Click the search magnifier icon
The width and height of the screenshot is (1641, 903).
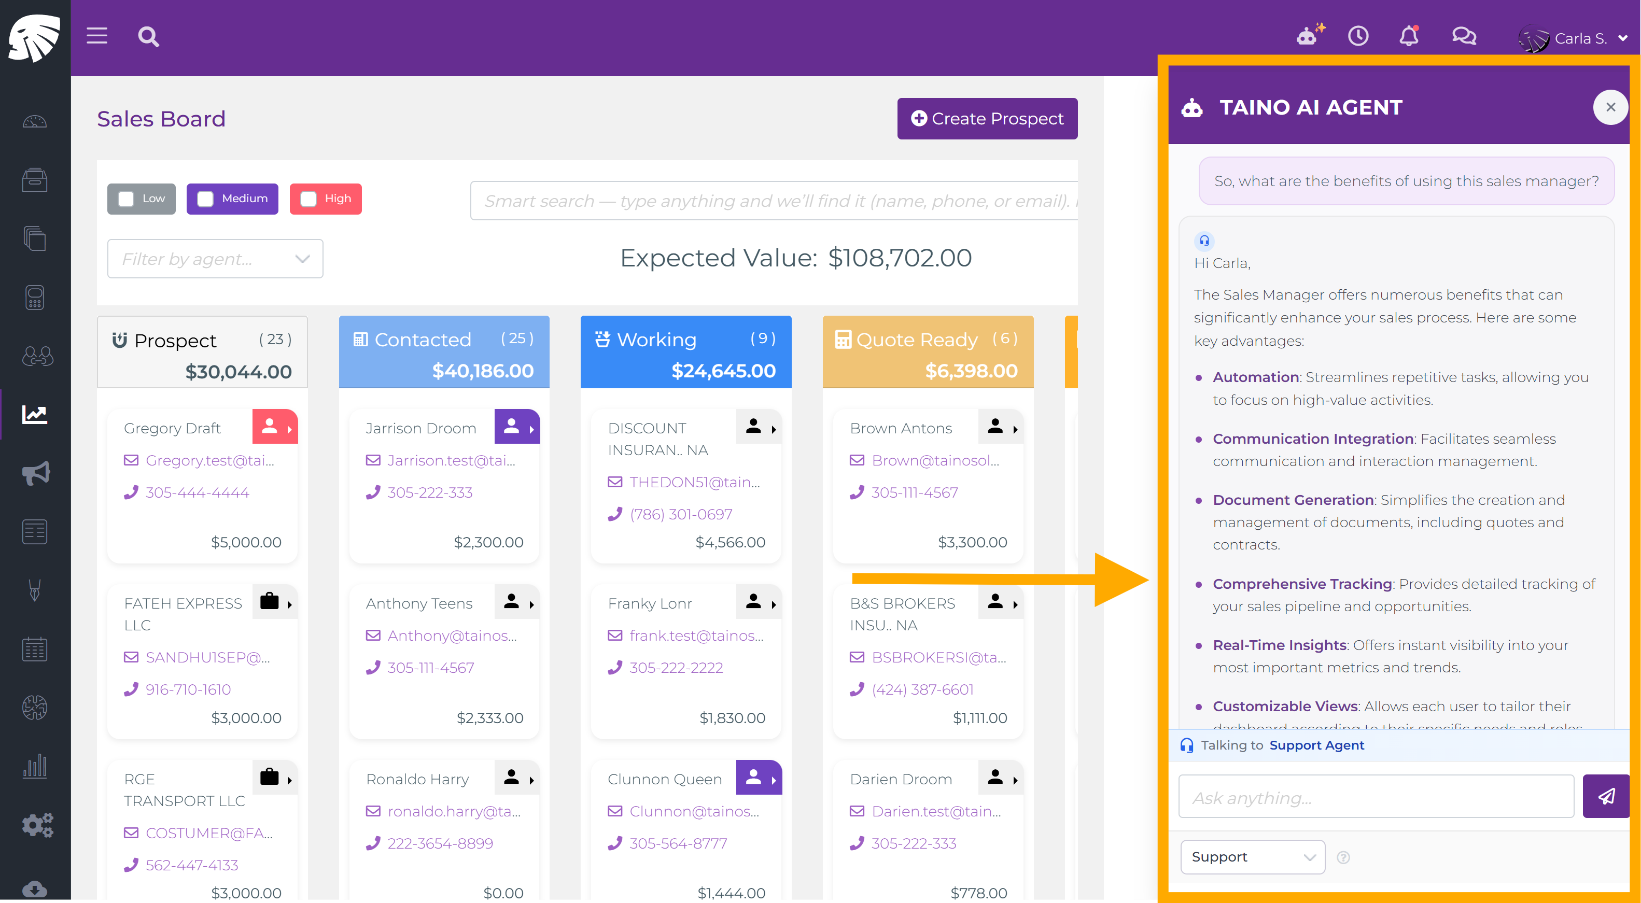pos(148,36)
